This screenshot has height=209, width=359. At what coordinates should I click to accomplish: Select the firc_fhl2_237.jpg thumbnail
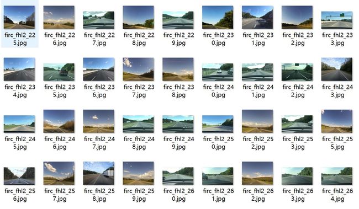pos(138,69)
